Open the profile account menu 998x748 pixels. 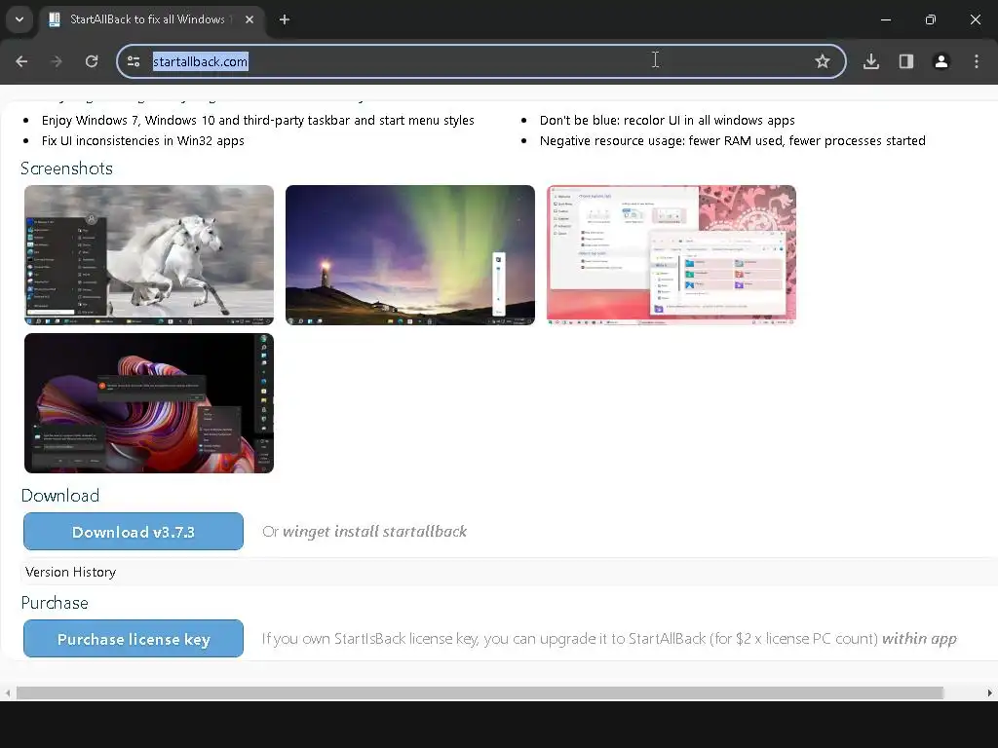coord(941,61)
